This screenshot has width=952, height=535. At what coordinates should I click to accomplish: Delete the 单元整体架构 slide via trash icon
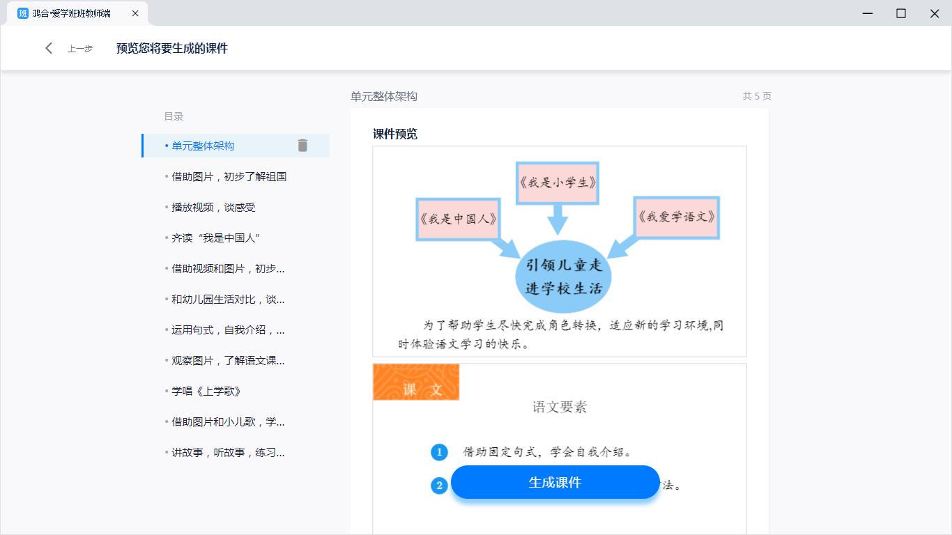[302, 146]
